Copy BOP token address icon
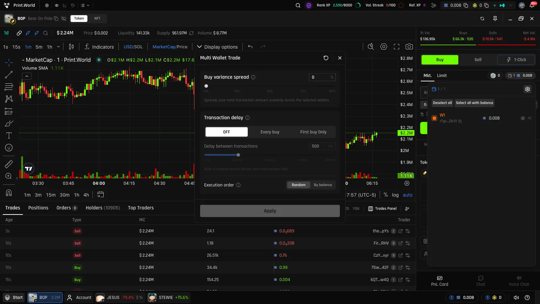This screenshot has width=540, height=304. pyautogui.click(x=56, y=19)
